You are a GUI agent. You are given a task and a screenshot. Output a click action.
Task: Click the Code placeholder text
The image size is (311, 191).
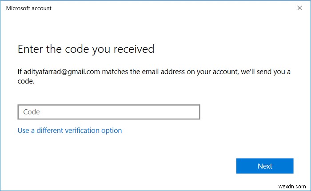click(32, 112)
